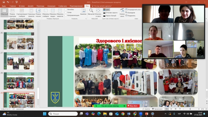Image resolution: width=208 pixels, height=117 pixels.
Task: Expand the Show group dialog launcher
Action: click(86, 19)
